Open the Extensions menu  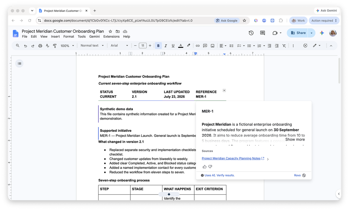click(x=111, y=36)
